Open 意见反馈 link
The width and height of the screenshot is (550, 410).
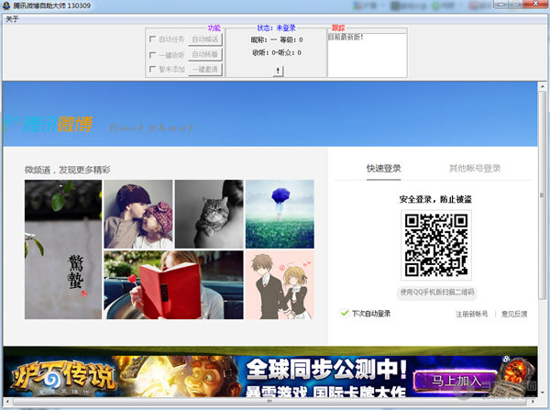[x=514, y=314]
